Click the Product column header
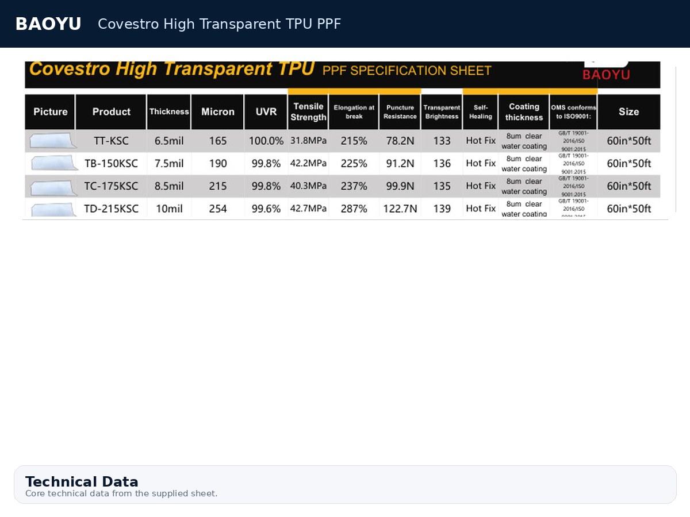This screenshot has width=690, height=517. click(x=111, y=111)
